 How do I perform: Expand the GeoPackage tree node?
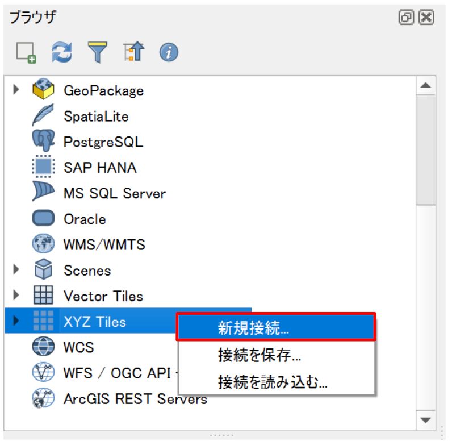pyautogui.click(x=16, y=89)
